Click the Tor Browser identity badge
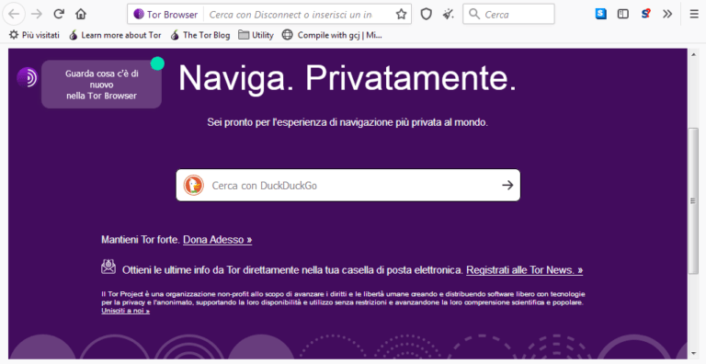The width and height of the screenshot is (706, 364). click(x=165, y=15)
